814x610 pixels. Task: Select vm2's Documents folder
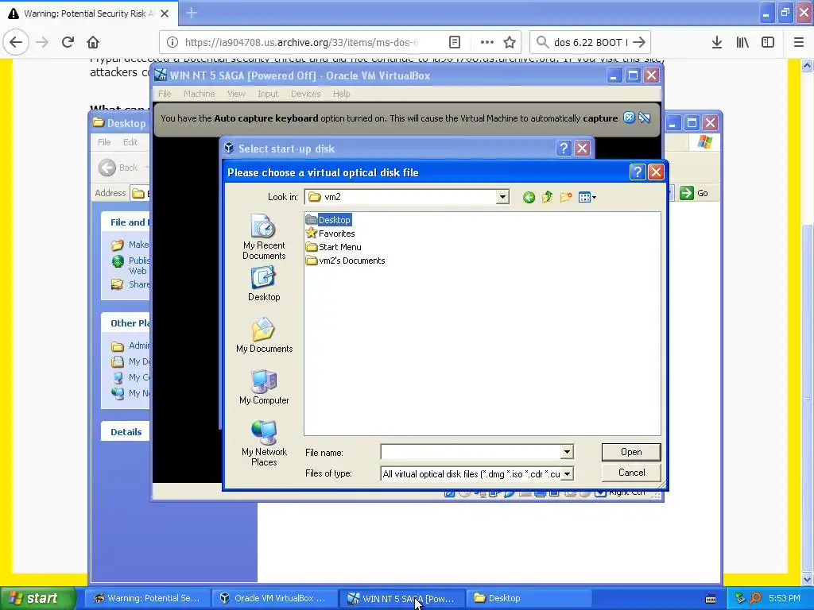(346, 261)
